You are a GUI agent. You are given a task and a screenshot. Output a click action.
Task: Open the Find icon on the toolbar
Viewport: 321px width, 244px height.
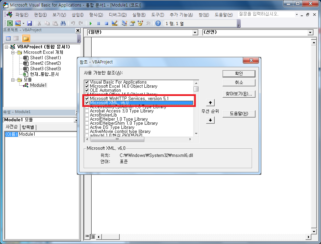tap(63, 23)
